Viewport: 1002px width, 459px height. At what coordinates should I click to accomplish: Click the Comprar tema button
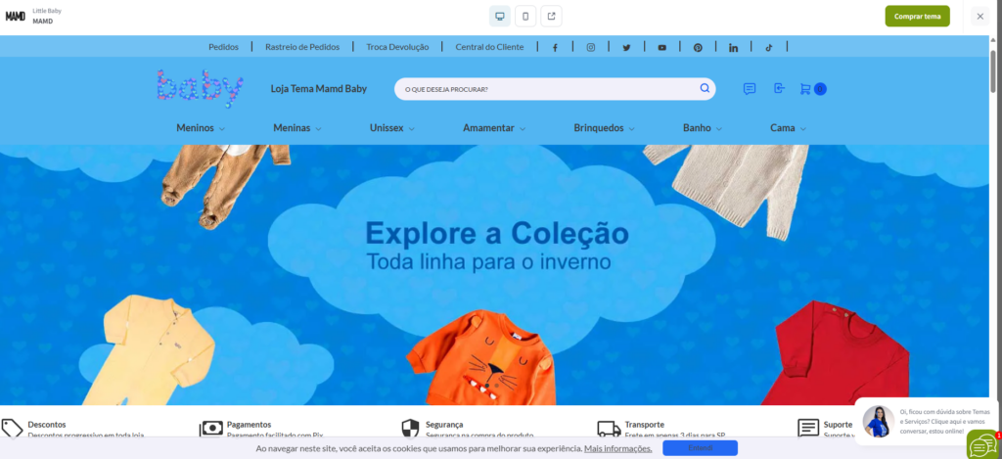(917, 16)
